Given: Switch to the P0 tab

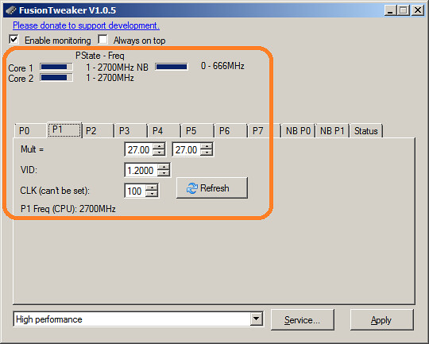Looking at the screenshot, I should (30, 131).
